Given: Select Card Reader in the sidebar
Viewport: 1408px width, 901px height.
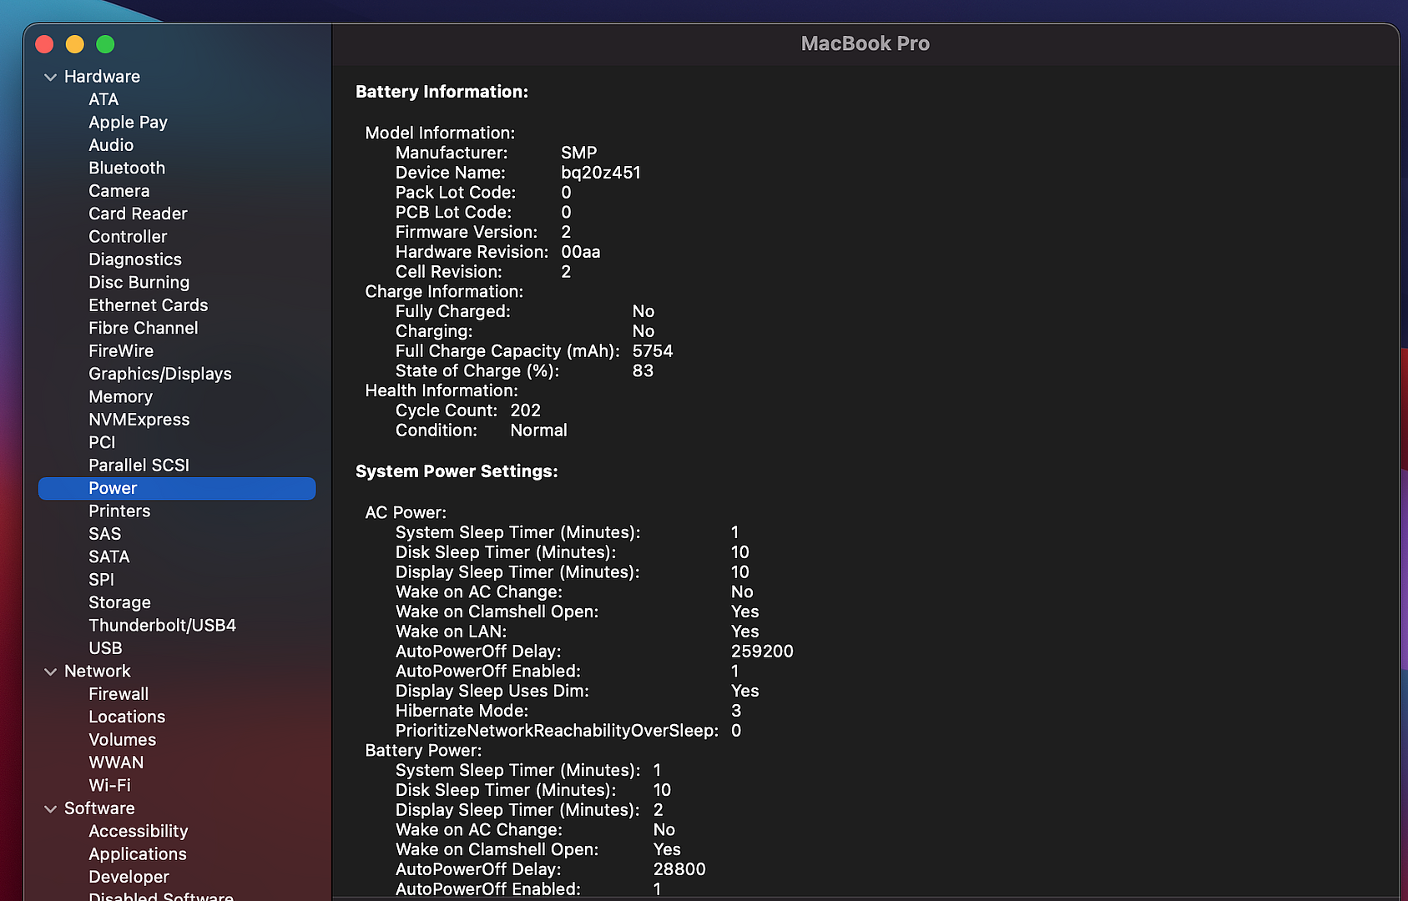Looking at the screenshot, I should tap(138, 214).
